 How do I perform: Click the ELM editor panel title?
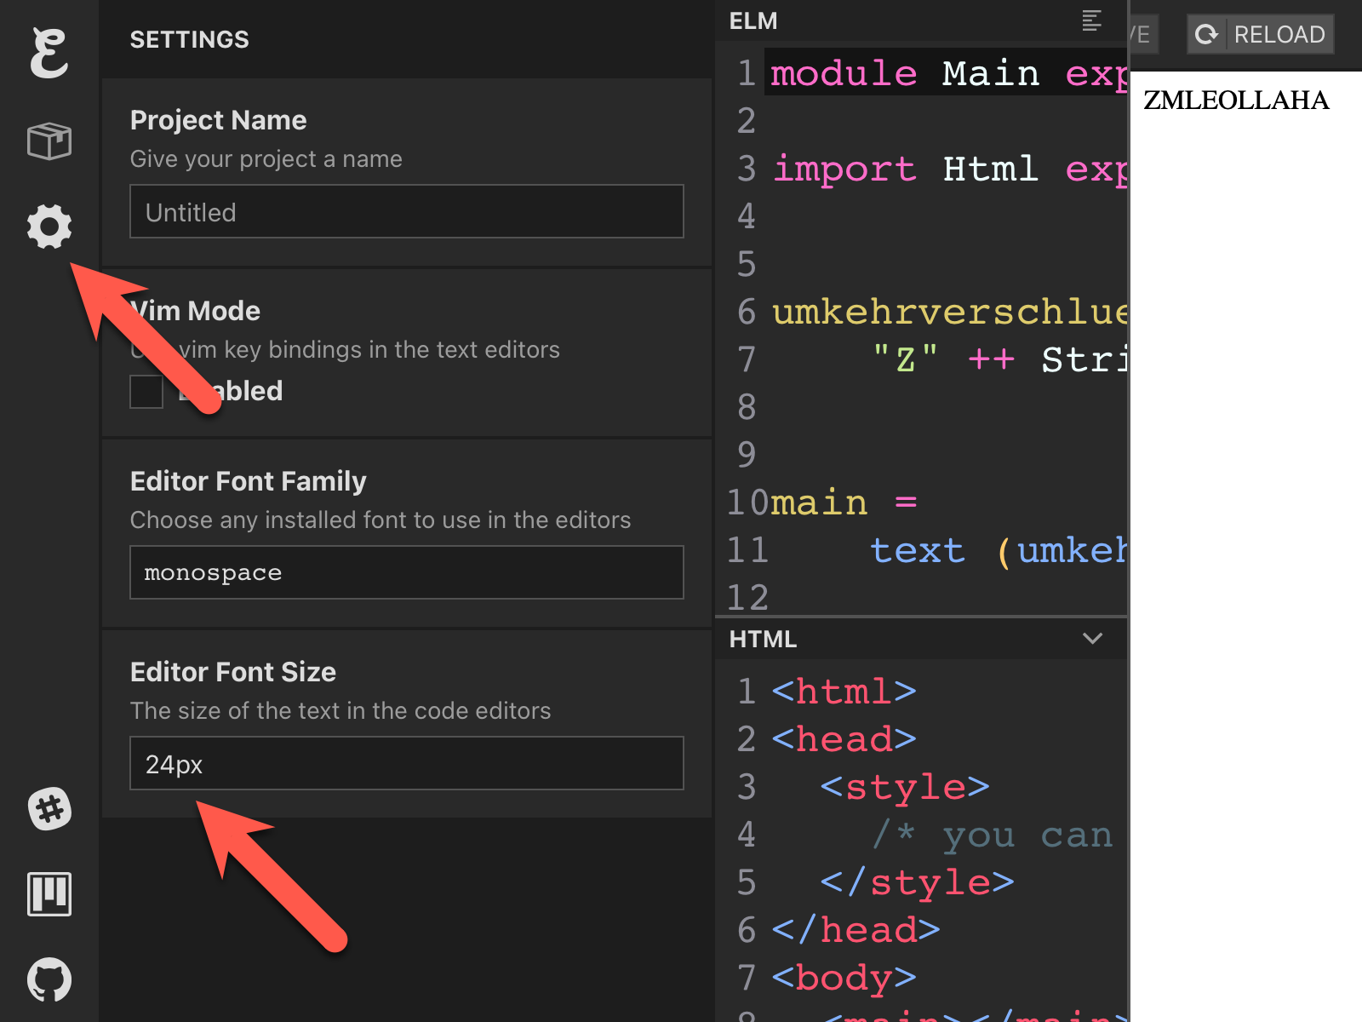point(753,21)
